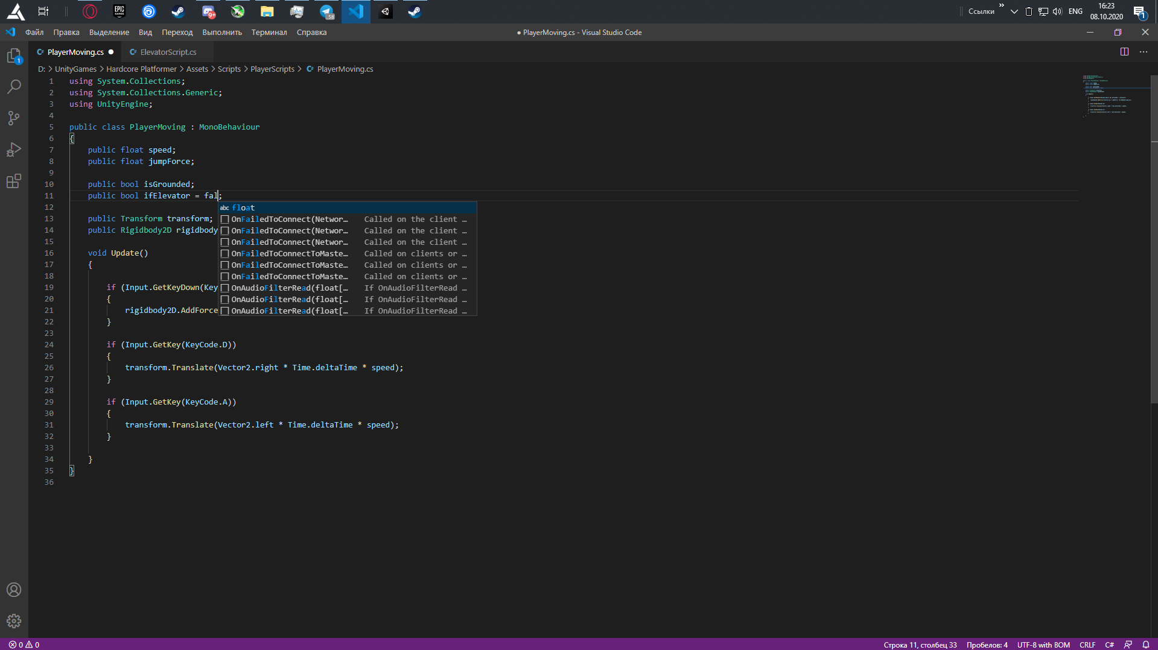Place cursor on line 26 Translate code

264,367
